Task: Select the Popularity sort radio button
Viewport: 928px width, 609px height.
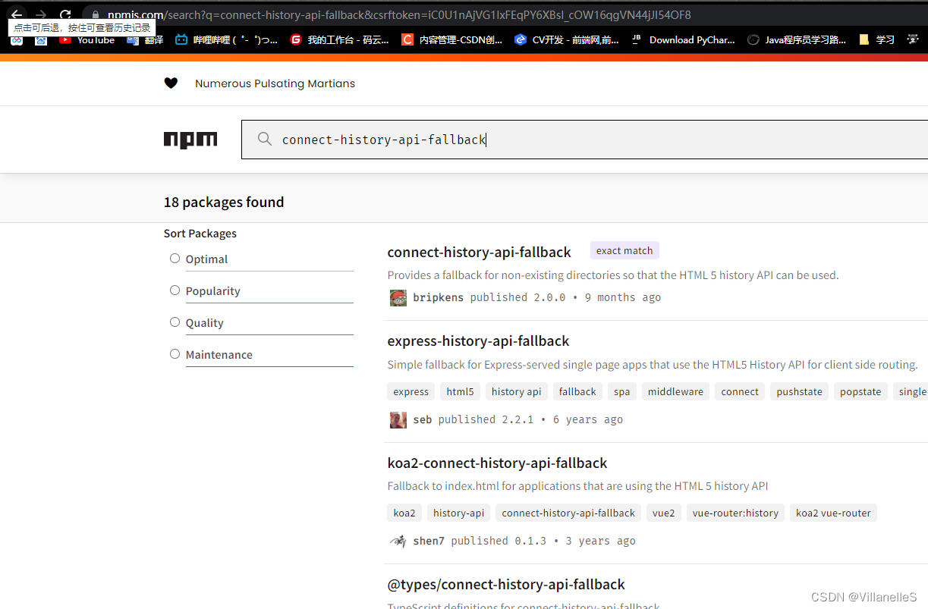Action: coord(175,290)
